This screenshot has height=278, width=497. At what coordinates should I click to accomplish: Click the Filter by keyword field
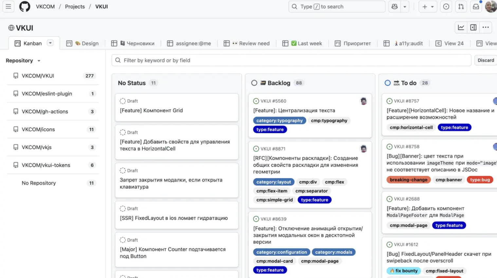click(291, 60)
